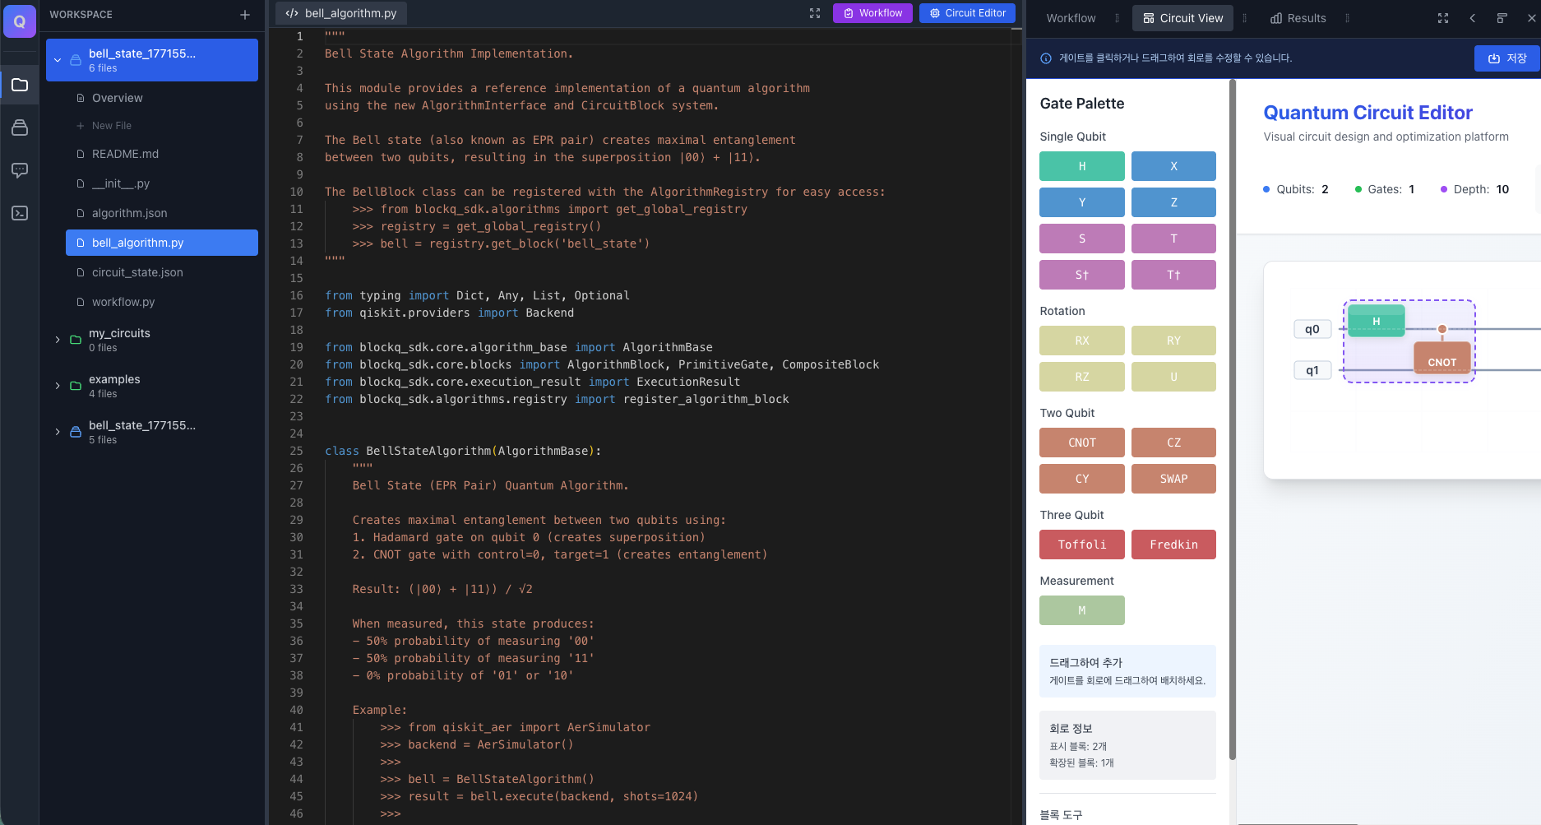Click the plus icon beside WORKSPACE
The width and height of the screenshot is (1541, 825).
click(245, 15)
